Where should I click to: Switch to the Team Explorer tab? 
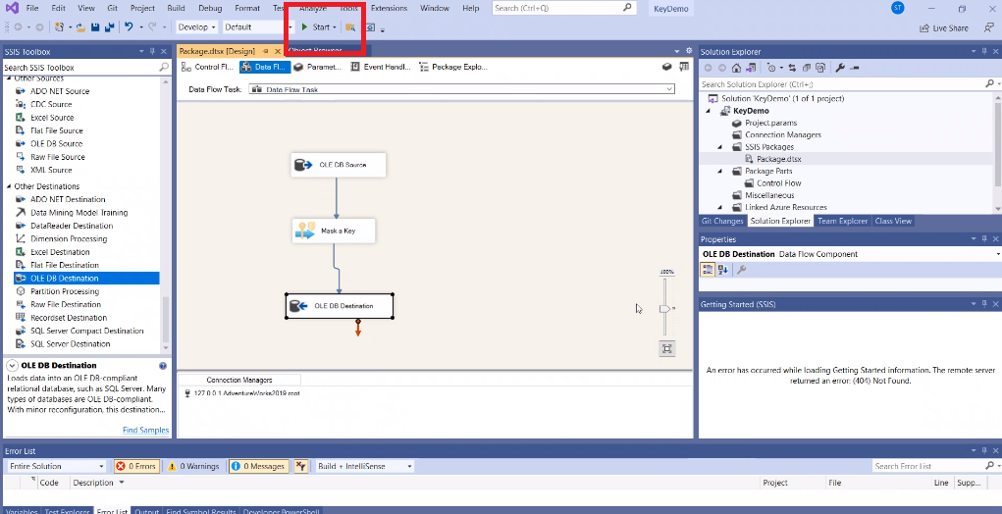point(842,221)
